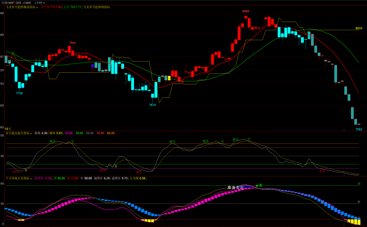Click the green 30.00 level value

tap(79, 133)
